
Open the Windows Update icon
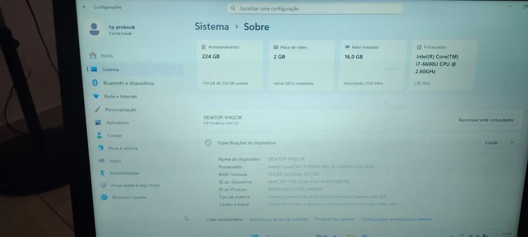point(104,197)
